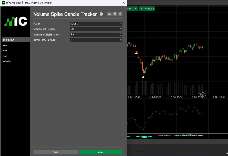Viewport: 228px width, 156px height.
Task: Increase Arrow Offset with up arrow
Action: [121, 39]
